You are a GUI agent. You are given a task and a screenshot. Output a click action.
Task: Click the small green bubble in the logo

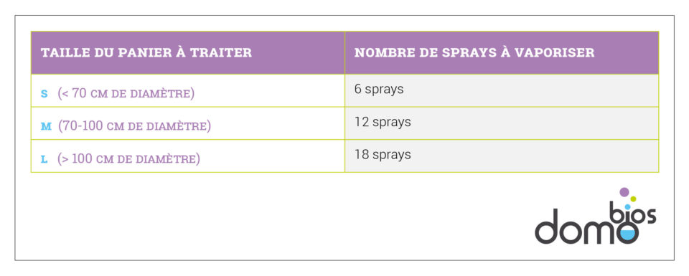[x=633, y=199]
